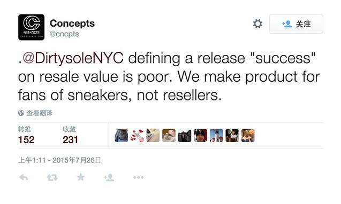Open the three-dots more options menu

139,177
